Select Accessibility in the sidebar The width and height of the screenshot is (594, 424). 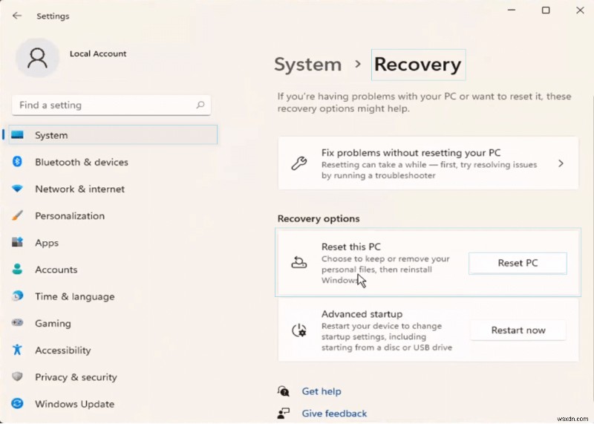click(113, 350)
